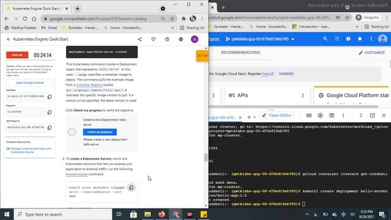The image size is (391, 220).
Task: Click back arrow beside Kubernetes Engine title
Action: 9,39
